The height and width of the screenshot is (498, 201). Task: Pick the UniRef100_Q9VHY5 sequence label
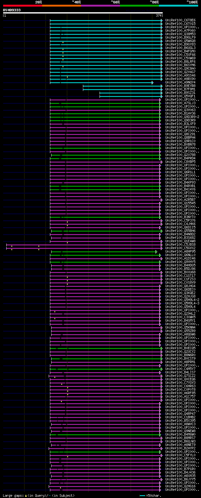coord(180,262)
